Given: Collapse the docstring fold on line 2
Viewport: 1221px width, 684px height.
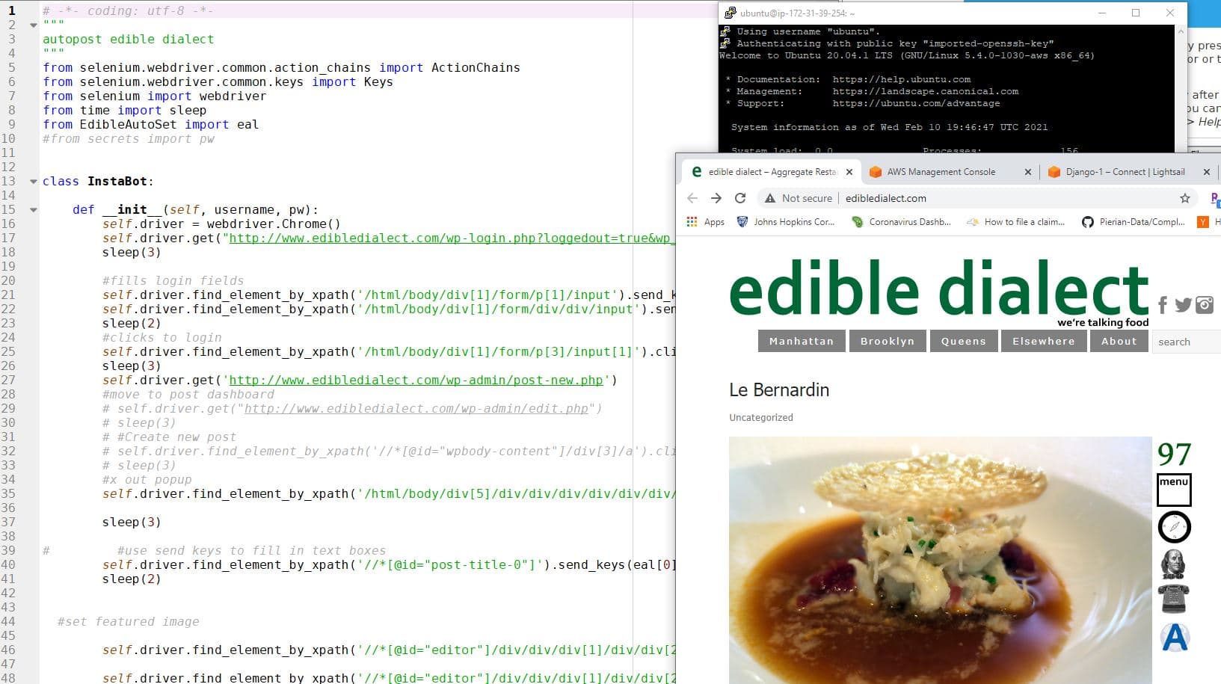Looking at the screenshot, I should coord(33,25).
